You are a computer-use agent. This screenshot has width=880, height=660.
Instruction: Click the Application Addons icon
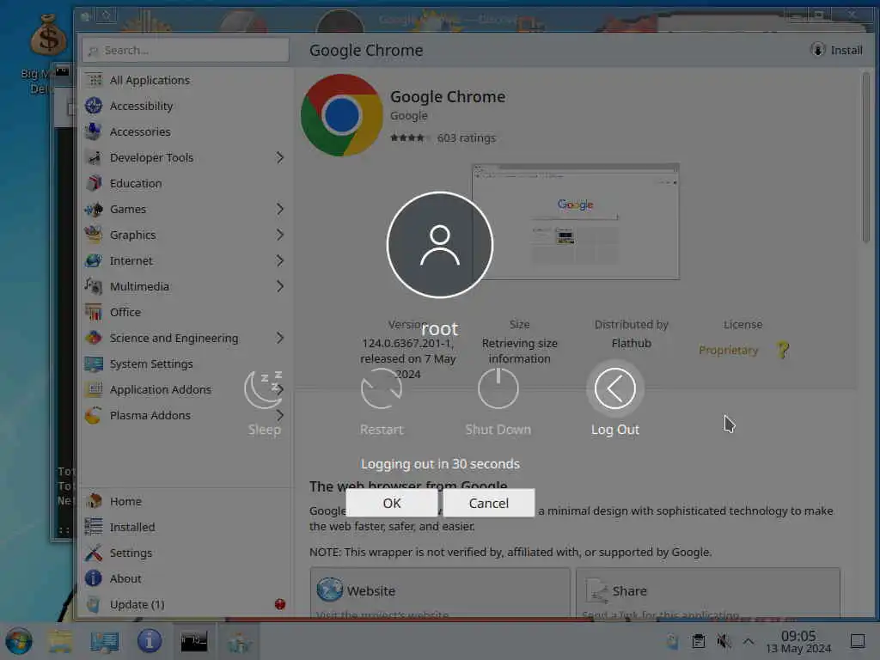click(x=94, y=389)
